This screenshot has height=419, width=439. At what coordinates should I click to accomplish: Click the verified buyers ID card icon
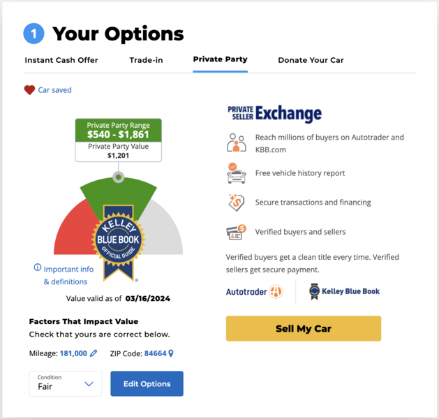tap(237, 232)
